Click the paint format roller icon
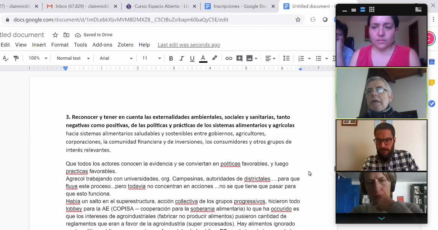438x230 pixels. 16,58
